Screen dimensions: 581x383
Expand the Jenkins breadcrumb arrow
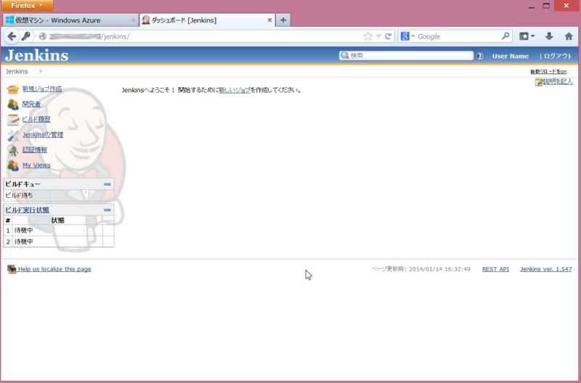41,71
